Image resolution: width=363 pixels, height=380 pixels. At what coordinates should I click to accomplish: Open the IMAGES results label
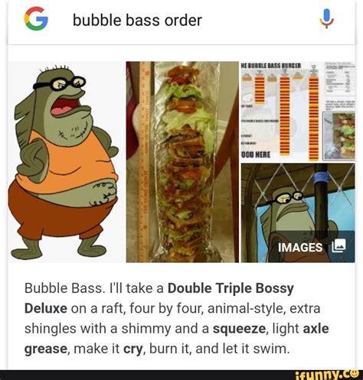[x=300, y=247]
